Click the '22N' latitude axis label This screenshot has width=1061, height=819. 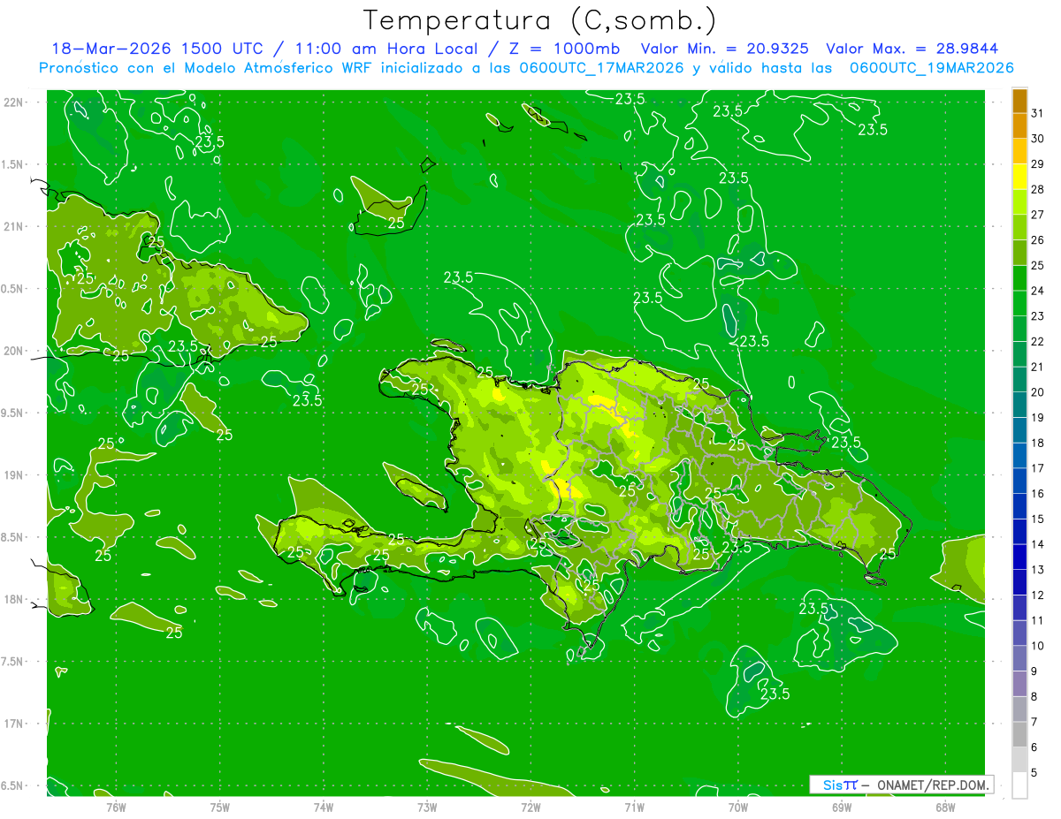[x=12, y=102]
